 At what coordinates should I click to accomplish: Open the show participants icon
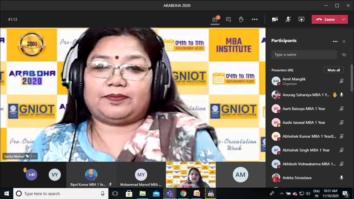click(x=215, y=19)
